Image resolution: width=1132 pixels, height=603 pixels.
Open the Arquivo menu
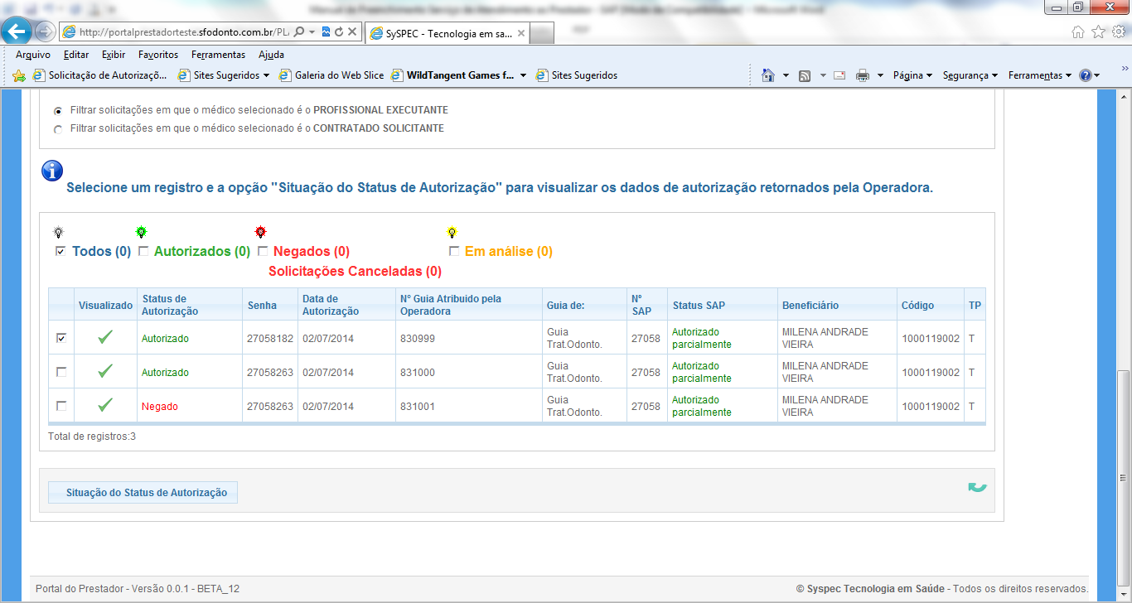[x=33, y=55]
